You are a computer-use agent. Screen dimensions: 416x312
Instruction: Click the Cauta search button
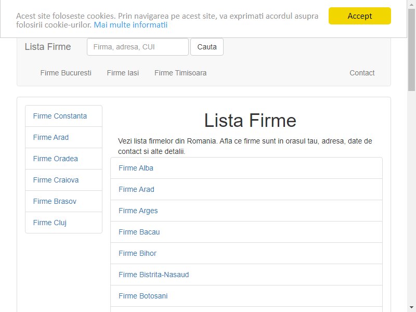pos(206,47)
